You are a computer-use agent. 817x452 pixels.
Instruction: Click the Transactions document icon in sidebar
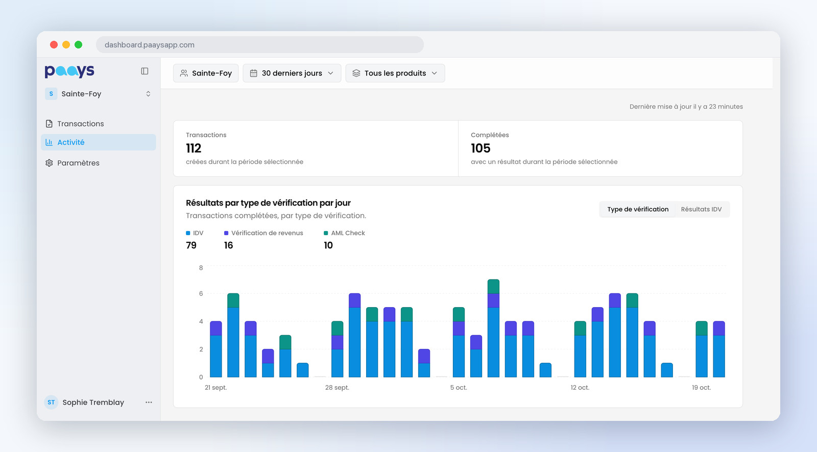pyautogui.click(x=49, y=123)
